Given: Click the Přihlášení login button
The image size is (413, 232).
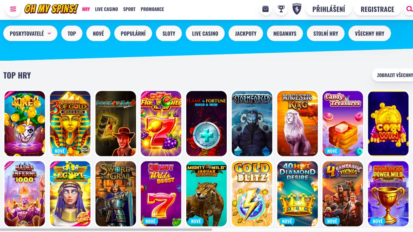Looking at the screenshot, I should click(329, 9).
